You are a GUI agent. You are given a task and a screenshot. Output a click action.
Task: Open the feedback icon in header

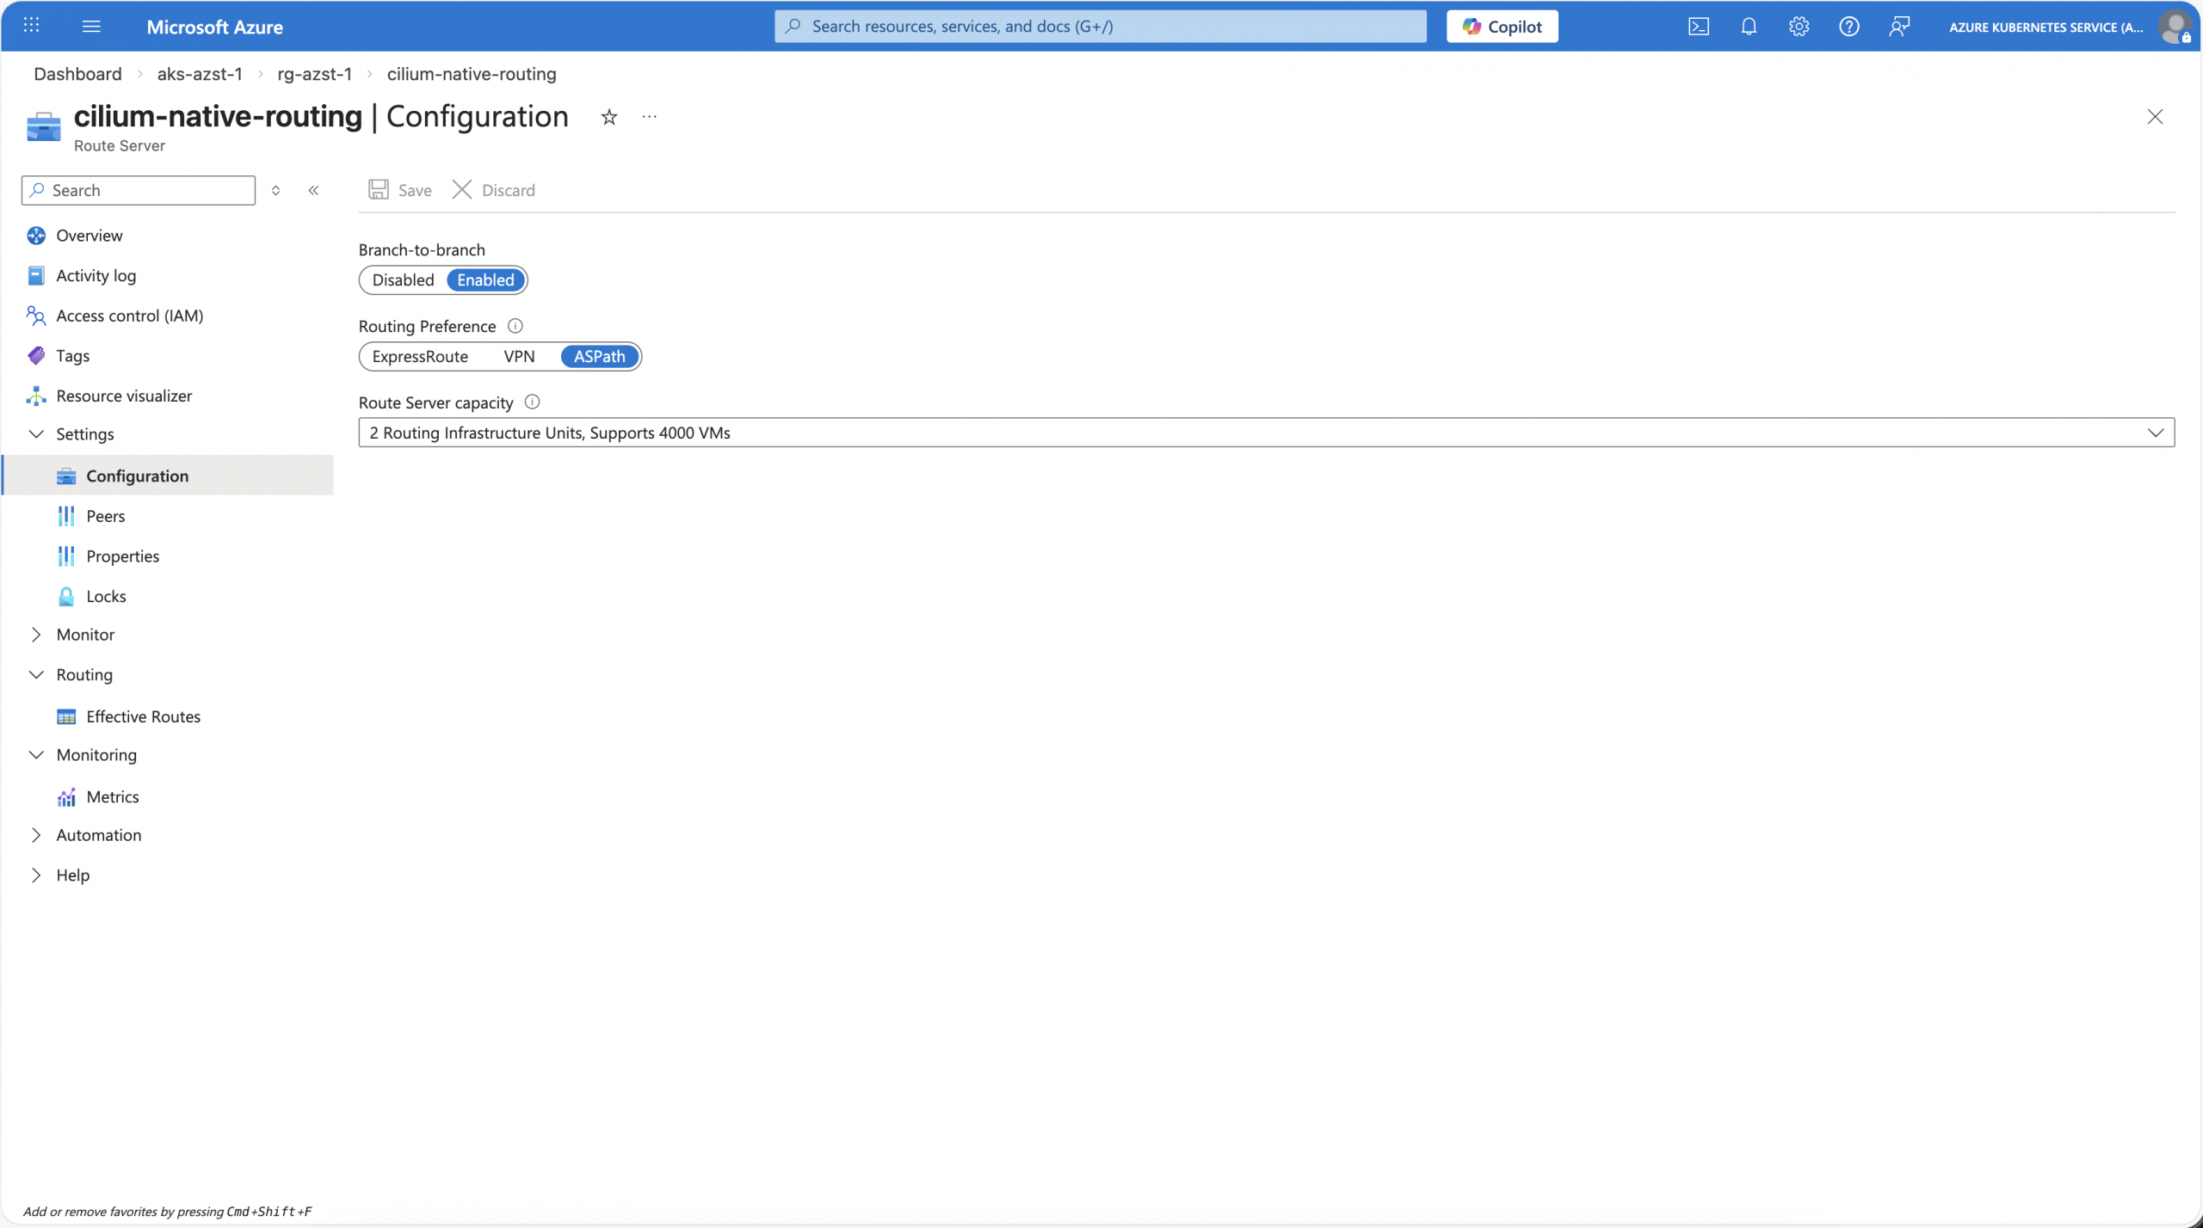click(x=1899, y=27)
